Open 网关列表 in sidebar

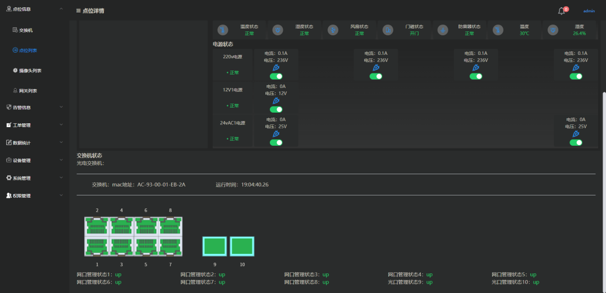click(x=25, y=91)
